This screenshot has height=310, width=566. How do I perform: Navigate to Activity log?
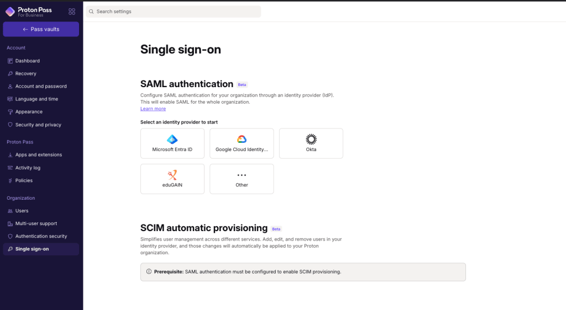pos(28,168)
